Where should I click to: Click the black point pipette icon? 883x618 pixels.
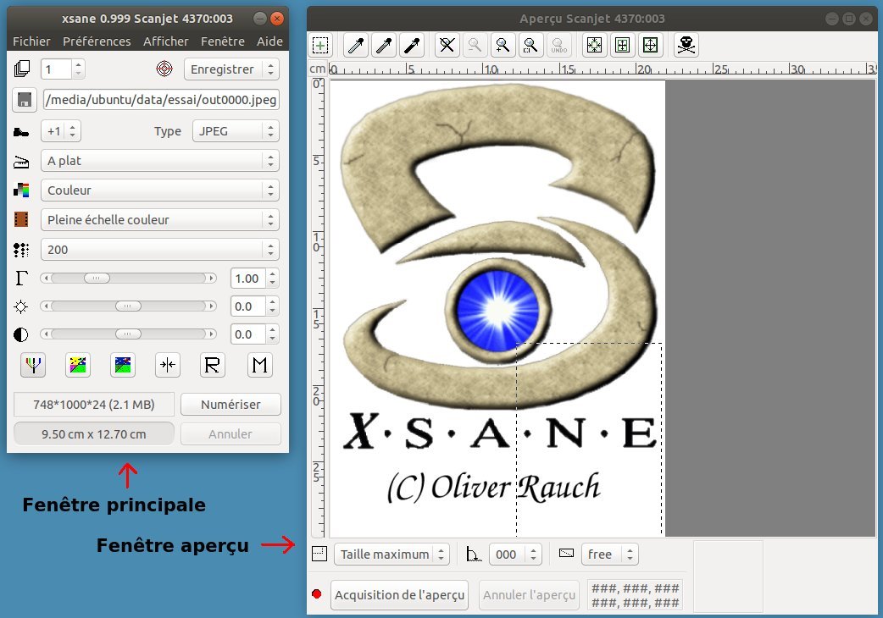pos(412,45)
